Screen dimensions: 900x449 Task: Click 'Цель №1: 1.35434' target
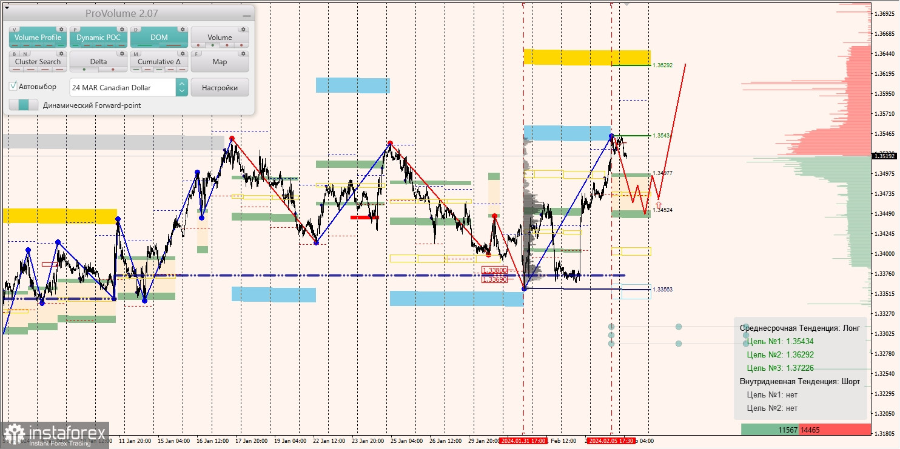pyautogui.click(x=780, y=341)
